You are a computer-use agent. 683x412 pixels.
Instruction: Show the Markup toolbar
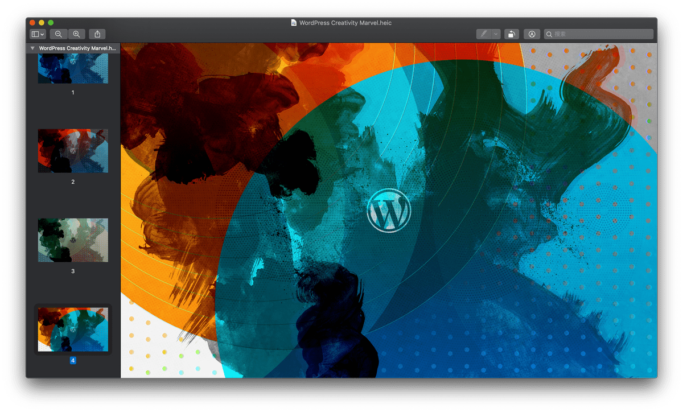532,34
